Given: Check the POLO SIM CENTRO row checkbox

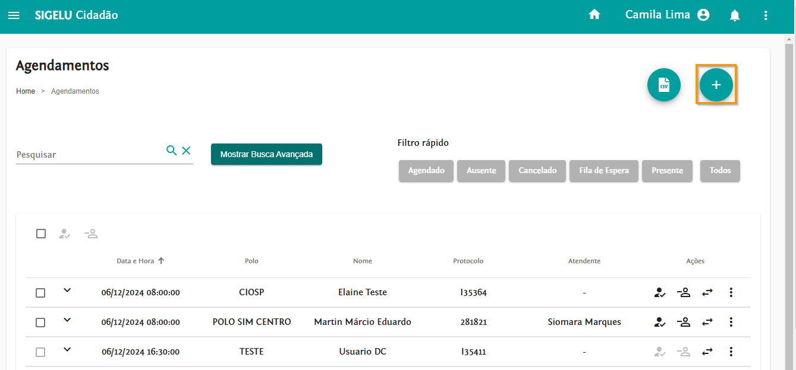Looking at the screenshot, I should (40, 323).
